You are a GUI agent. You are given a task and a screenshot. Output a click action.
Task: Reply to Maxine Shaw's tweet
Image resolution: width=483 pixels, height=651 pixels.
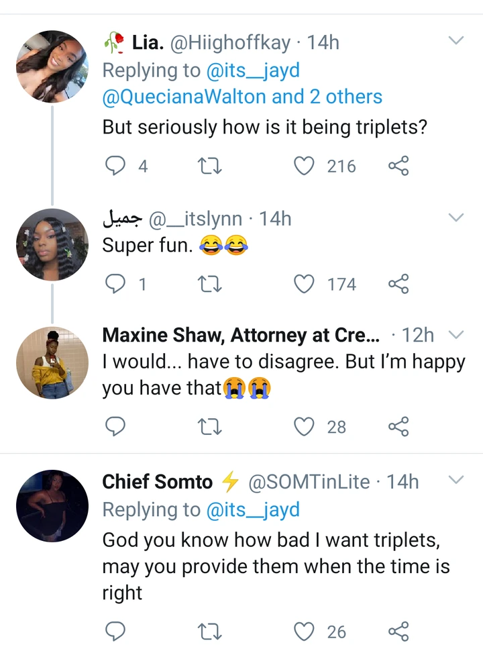117,426
